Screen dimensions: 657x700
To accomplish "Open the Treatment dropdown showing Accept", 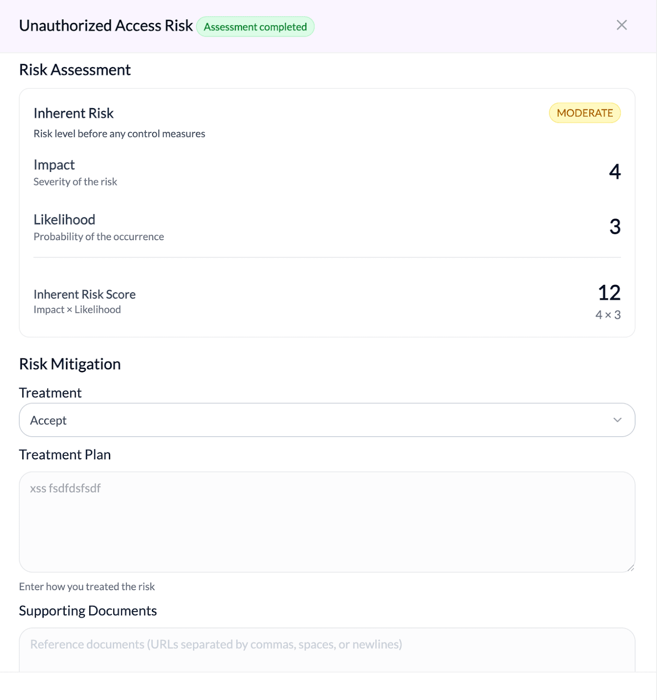I will (x=327, y=420).
